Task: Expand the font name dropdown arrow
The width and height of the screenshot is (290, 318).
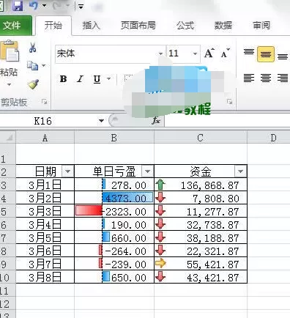Action: (160, 53)
